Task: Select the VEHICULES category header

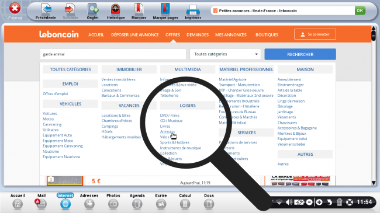Action: (70, 104)
